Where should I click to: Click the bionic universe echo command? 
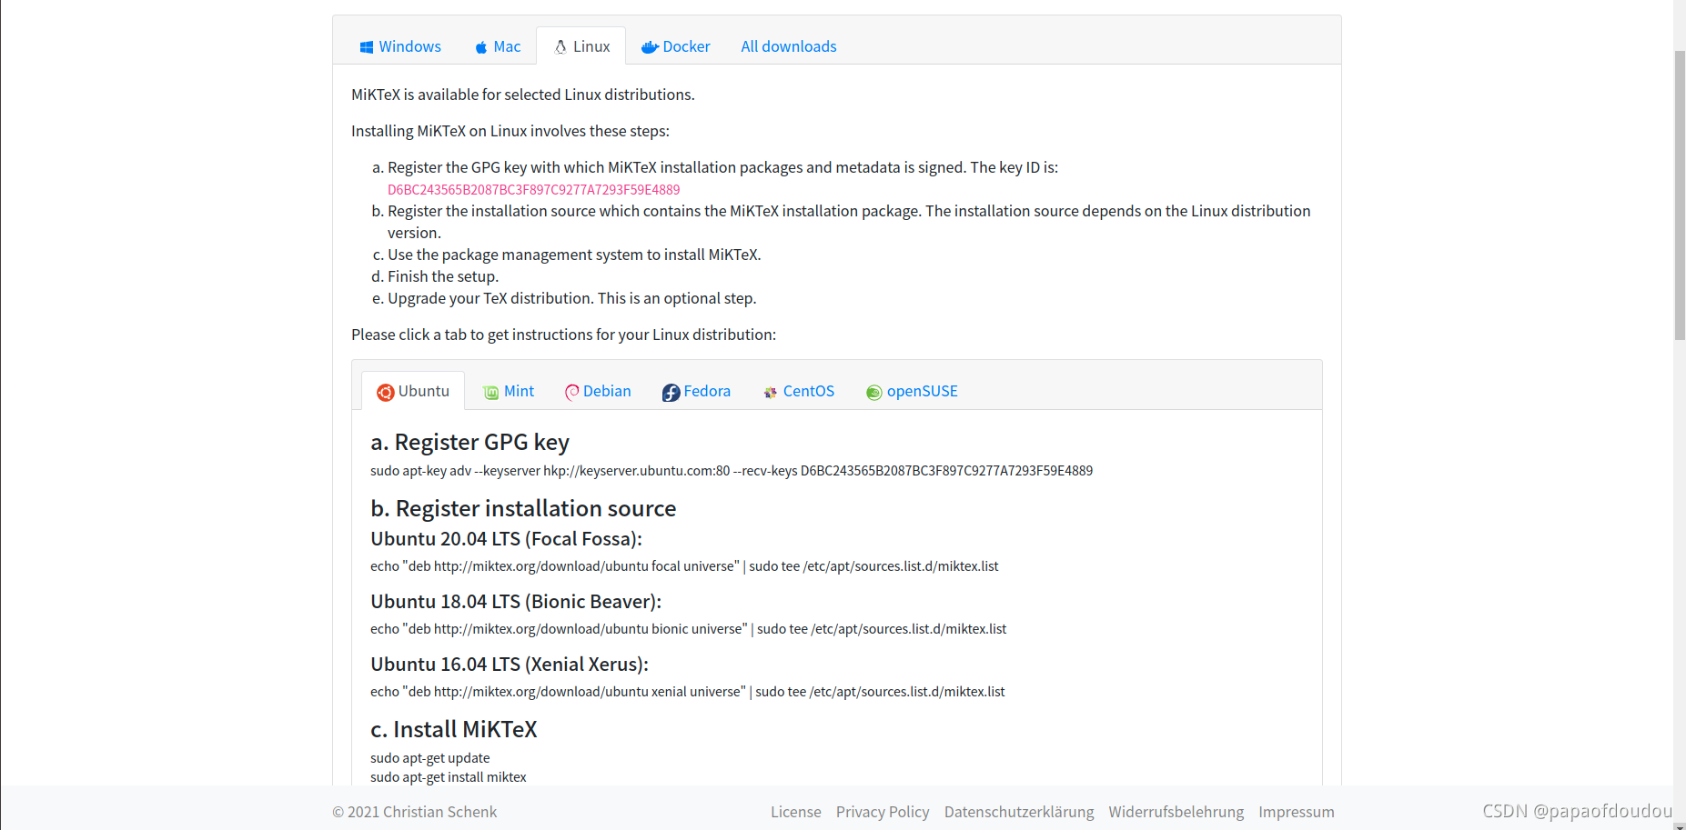point(689,629)
